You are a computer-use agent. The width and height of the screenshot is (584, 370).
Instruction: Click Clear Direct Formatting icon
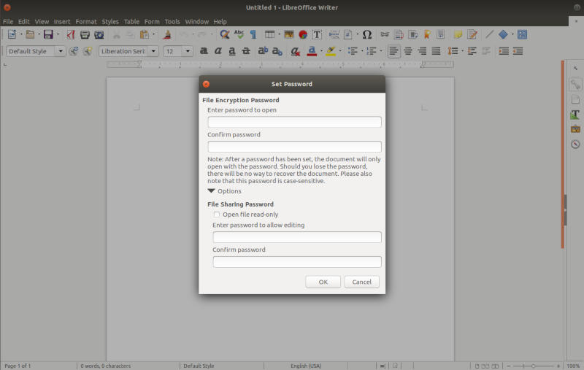pyautogui.click(x=296, y=51)
